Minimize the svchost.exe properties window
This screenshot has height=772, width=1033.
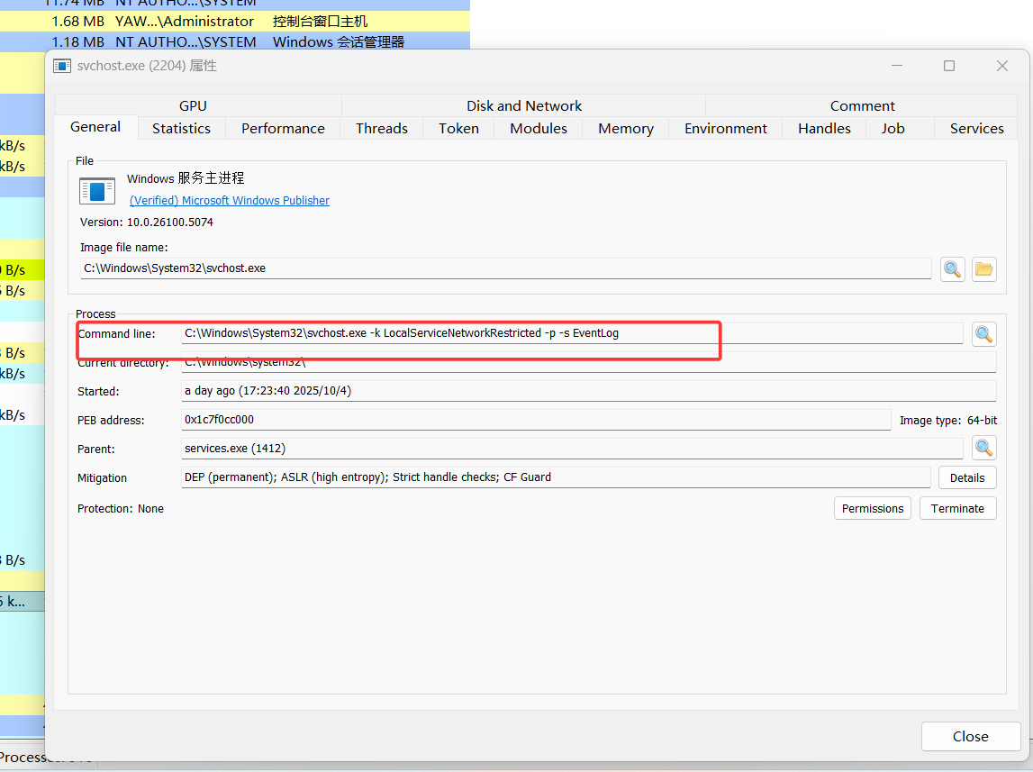(x=897, y=66)
